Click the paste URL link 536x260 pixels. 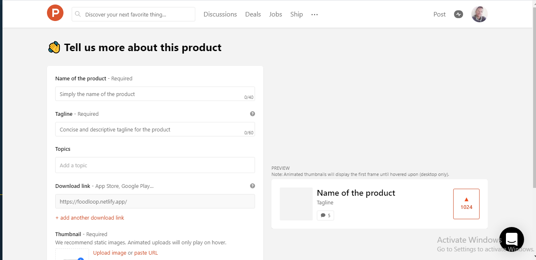click(x=146, y=253)
